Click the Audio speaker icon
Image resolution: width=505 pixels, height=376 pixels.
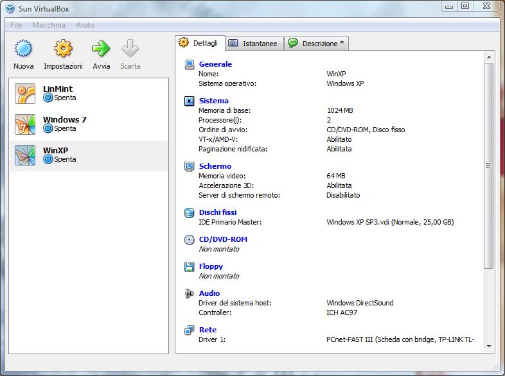pyautogui.click(x=190, y=293)
